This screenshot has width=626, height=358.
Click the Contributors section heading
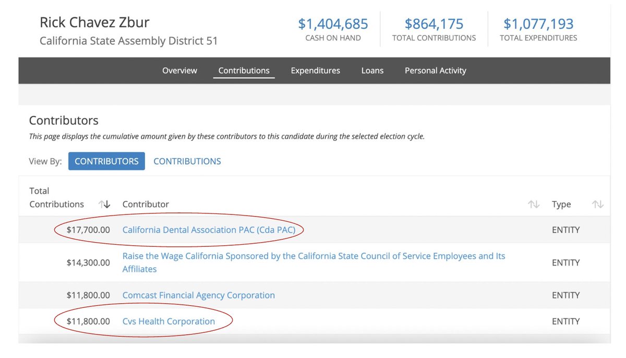pos(64,120)
